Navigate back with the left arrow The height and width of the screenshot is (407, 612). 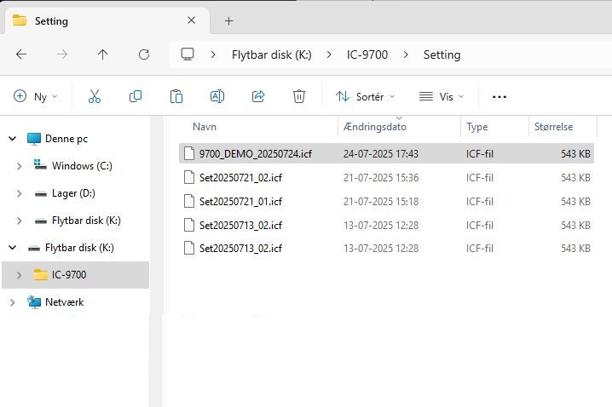tap(21, 54)
